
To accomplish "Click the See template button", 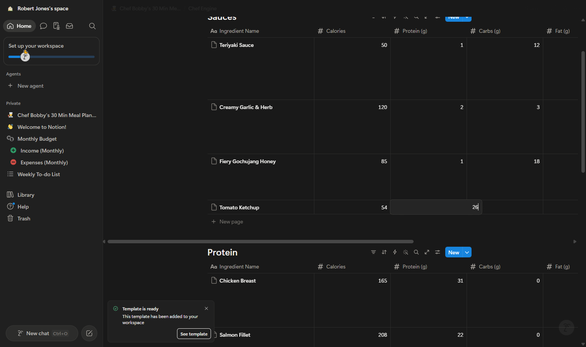I will [x=194, y=334].
